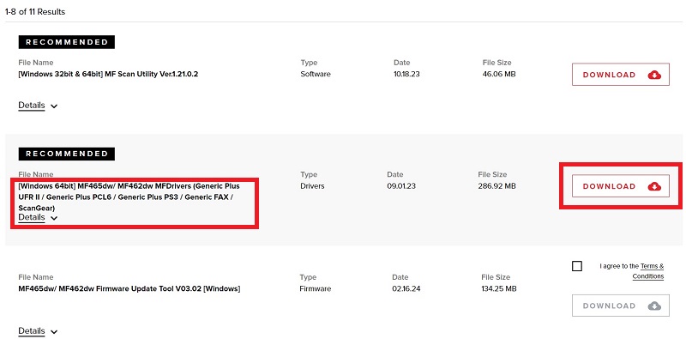This screenshot has width=686, height=339.
Task: Click the RECOMMENDED badge above MF Scan Utility
Action: tap(67, 42)
